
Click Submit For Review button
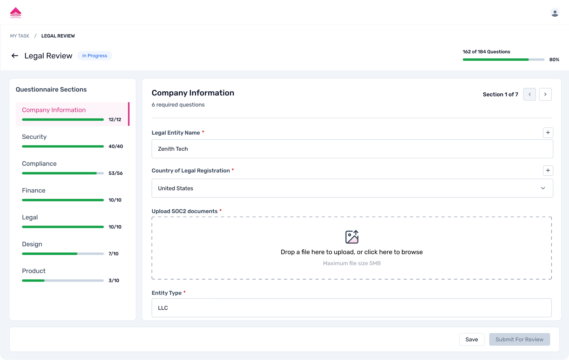click(519, 339)
